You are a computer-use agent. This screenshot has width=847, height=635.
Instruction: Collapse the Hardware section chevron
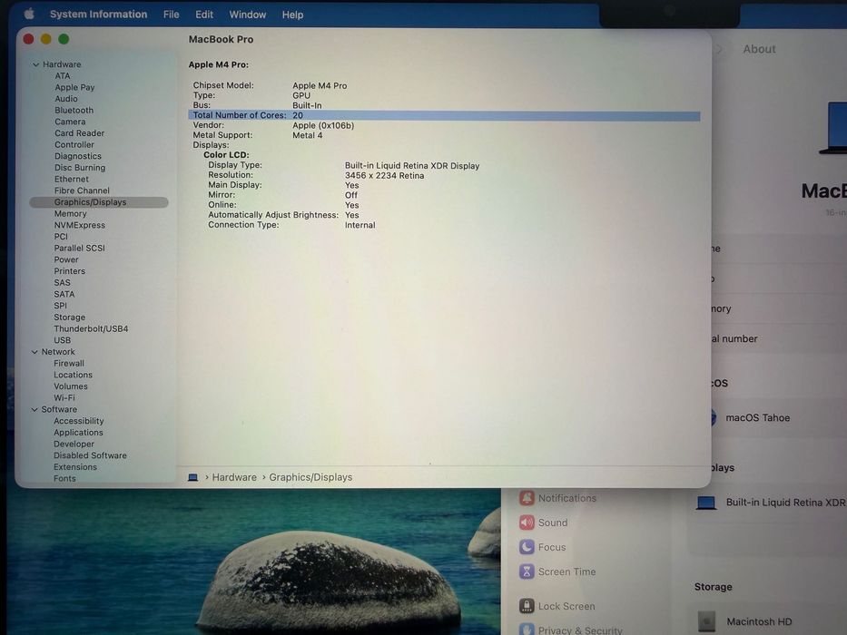[x=35, y=64]
